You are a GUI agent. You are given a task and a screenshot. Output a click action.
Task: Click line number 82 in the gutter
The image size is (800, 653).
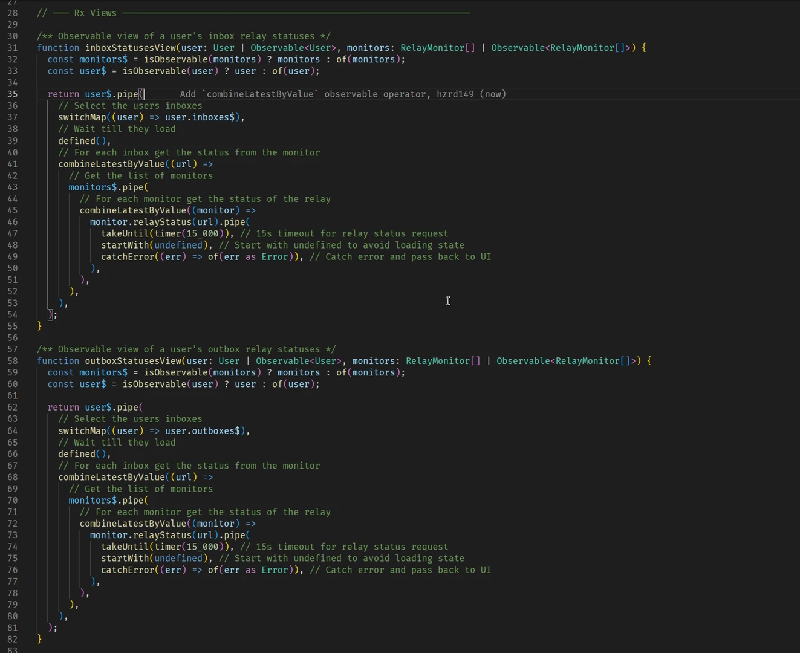pyautogui.click(x=13, y=639)
